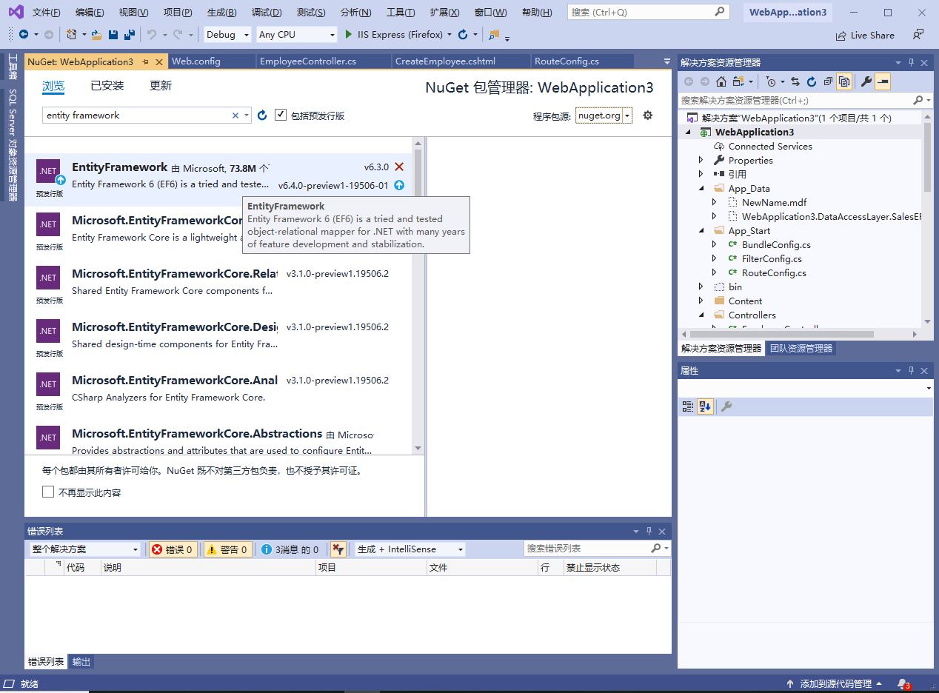Click the NuGet settings gear icon
The image size is (939, 693).
[x=647, y=115]
